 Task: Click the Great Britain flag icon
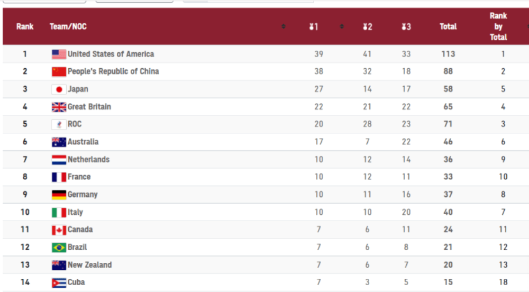point(59,107)
